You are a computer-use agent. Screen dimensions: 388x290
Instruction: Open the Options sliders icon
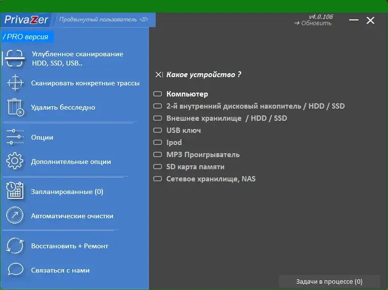tap(16, 137)
